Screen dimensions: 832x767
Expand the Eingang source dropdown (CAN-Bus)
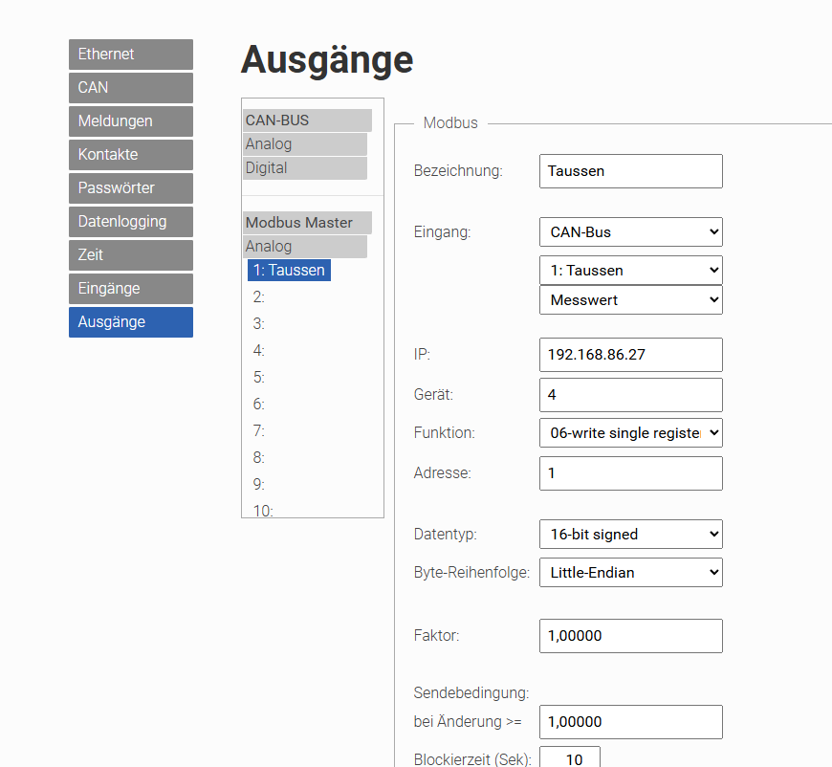pyautogui.click(x=630, y=232)
